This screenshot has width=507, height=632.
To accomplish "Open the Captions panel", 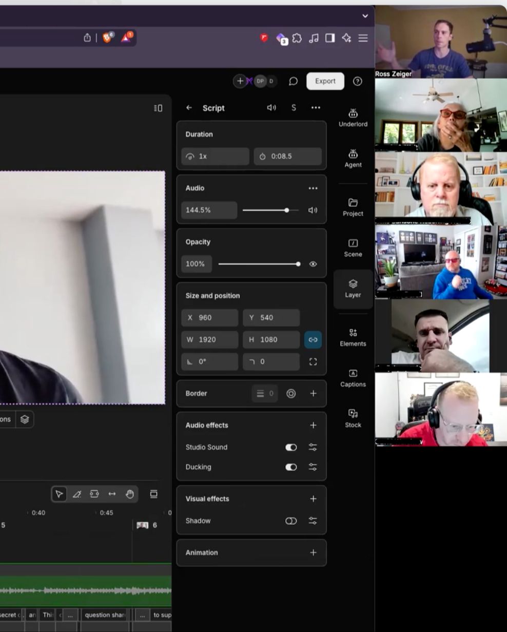I will 353,378.
